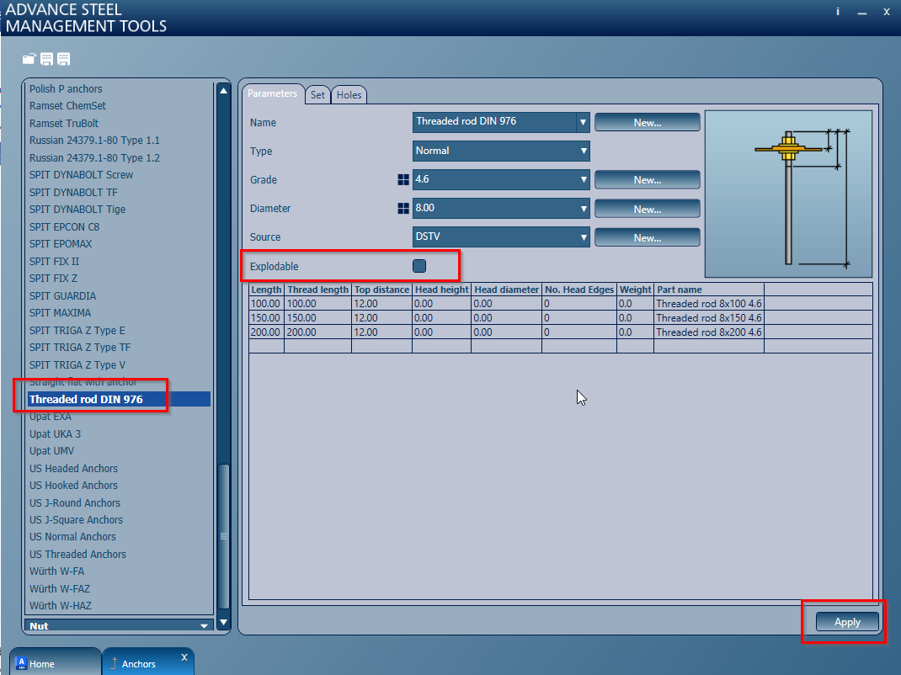Select US J-Square Anchors entry

pos(76,519)
